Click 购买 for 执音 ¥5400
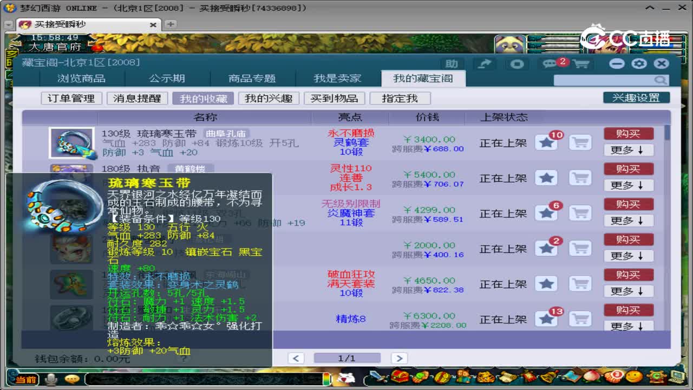The height and width of the screenshot is (390, 693). coord(629,169)
